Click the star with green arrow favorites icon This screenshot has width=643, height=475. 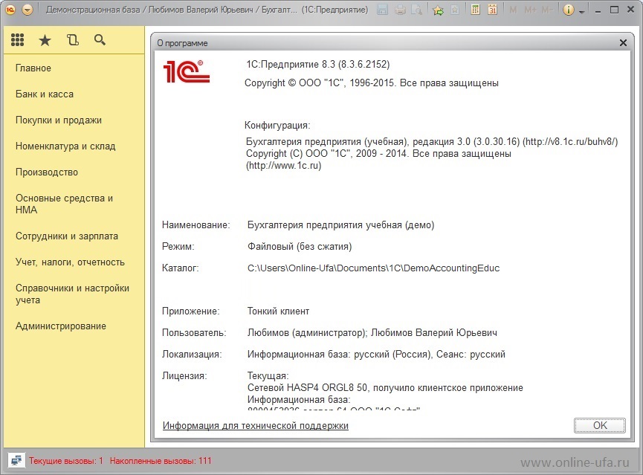[x=438, y=10]
